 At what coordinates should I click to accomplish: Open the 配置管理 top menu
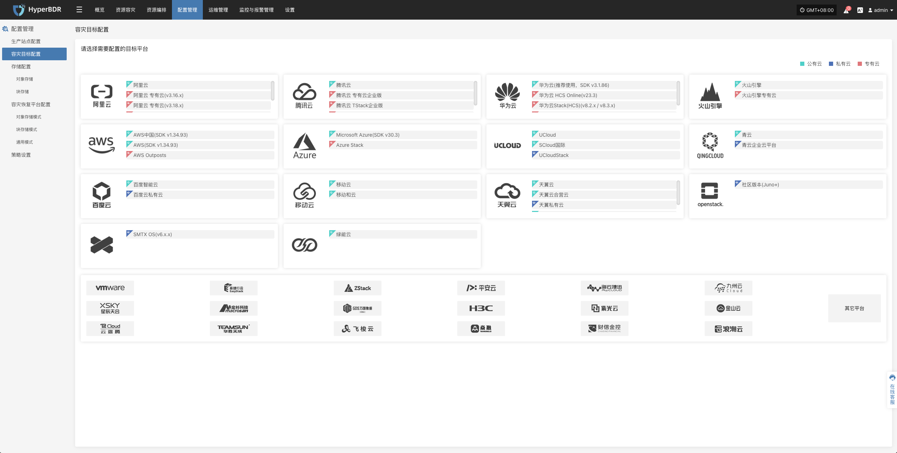pyautogui.click(x=187, y=10)
